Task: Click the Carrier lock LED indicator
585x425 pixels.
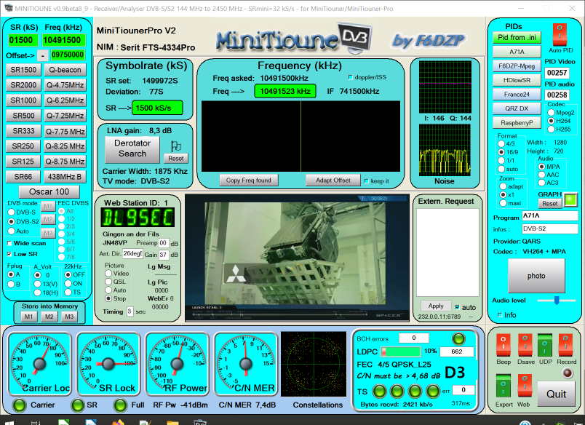Action: 20,405
